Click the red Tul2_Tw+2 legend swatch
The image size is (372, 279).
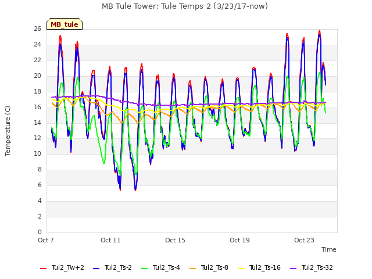(x=43, y=269)
